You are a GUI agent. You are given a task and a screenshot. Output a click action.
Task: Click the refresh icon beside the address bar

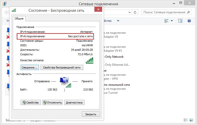135,12
